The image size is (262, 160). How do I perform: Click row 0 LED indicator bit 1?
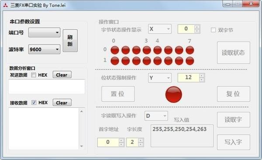(125, 50)
